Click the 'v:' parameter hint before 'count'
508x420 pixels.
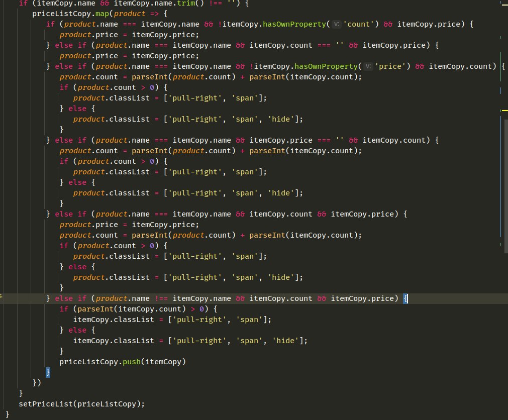pos(337,24)
